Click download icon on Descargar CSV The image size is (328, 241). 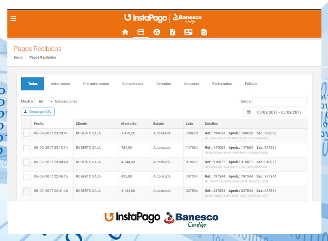point(25,111)
